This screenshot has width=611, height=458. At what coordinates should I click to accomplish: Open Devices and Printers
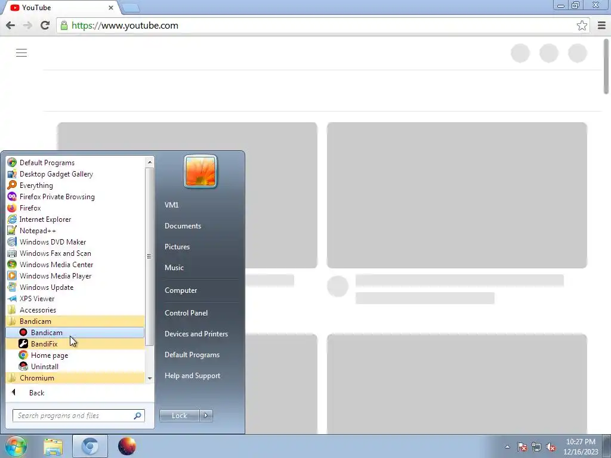click(x=196, y=334)
